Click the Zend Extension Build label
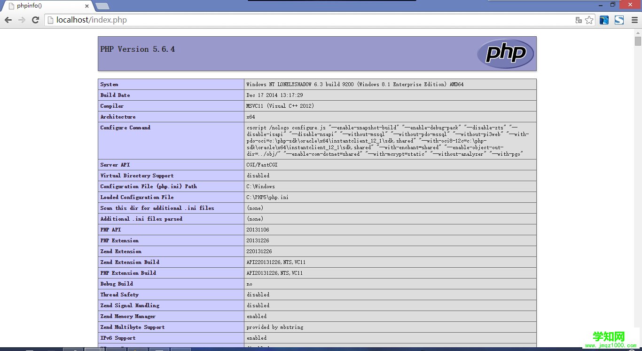Screen dimensions: 642x351 coord(130,262)
